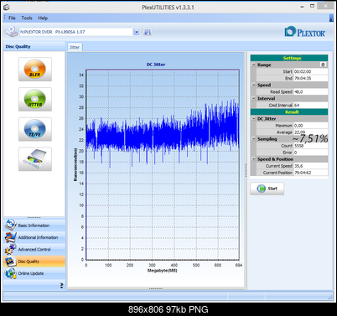This screenshot has width=337, height=316.
Task: Click the drive icon next to drive list
Action: (12, 32)
